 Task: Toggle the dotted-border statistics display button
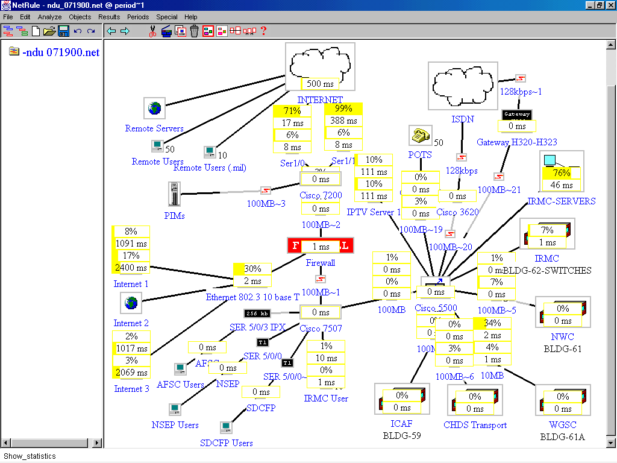[x=222, y=31]
